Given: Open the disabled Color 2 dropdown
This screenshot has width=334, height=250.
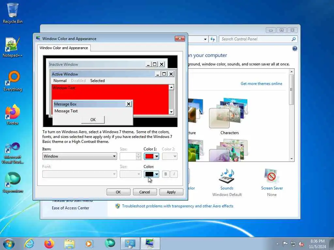Looking at the screenshot, I should pyautogui.click(x=170, y=156).
